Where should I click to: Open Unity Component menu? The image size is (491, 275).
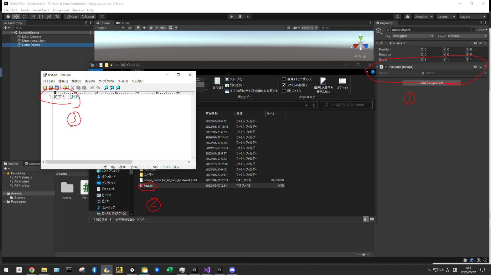pos(61,10)
